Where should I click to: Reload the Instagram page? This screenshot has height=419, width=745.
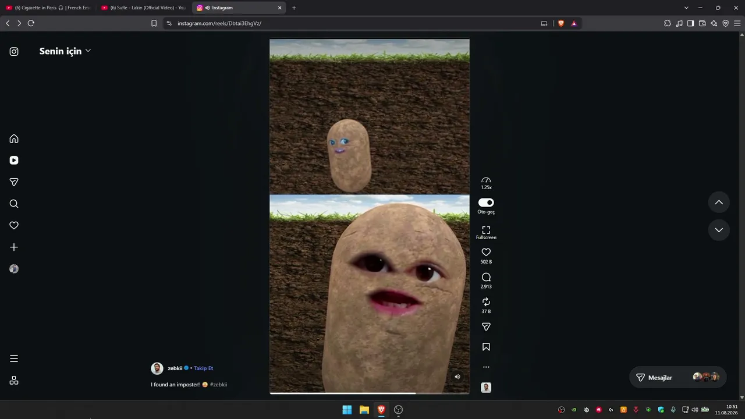(x=31, y=23)
